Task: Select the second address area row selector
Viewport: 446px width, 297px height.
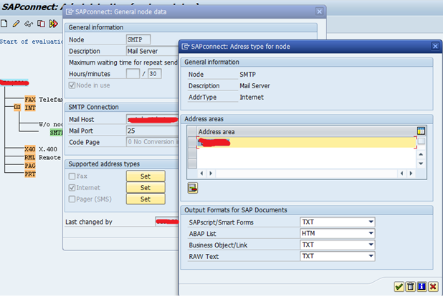Action: [193, 154]
